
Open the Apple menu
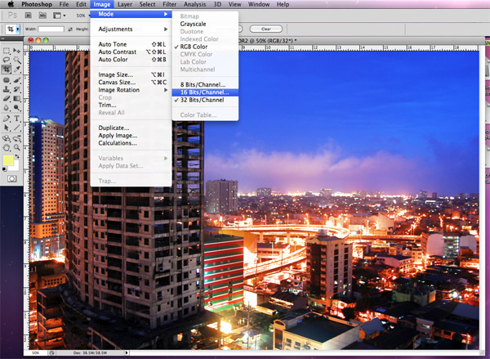point(11,4)
